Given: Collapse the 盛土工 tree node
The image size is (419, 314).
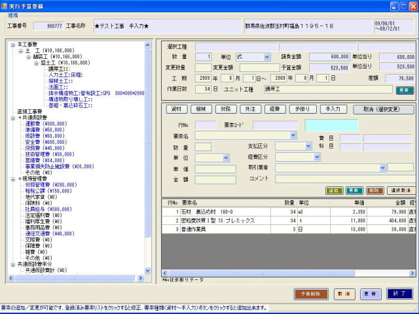Looking at the screenshot, I should click(37, 63).
